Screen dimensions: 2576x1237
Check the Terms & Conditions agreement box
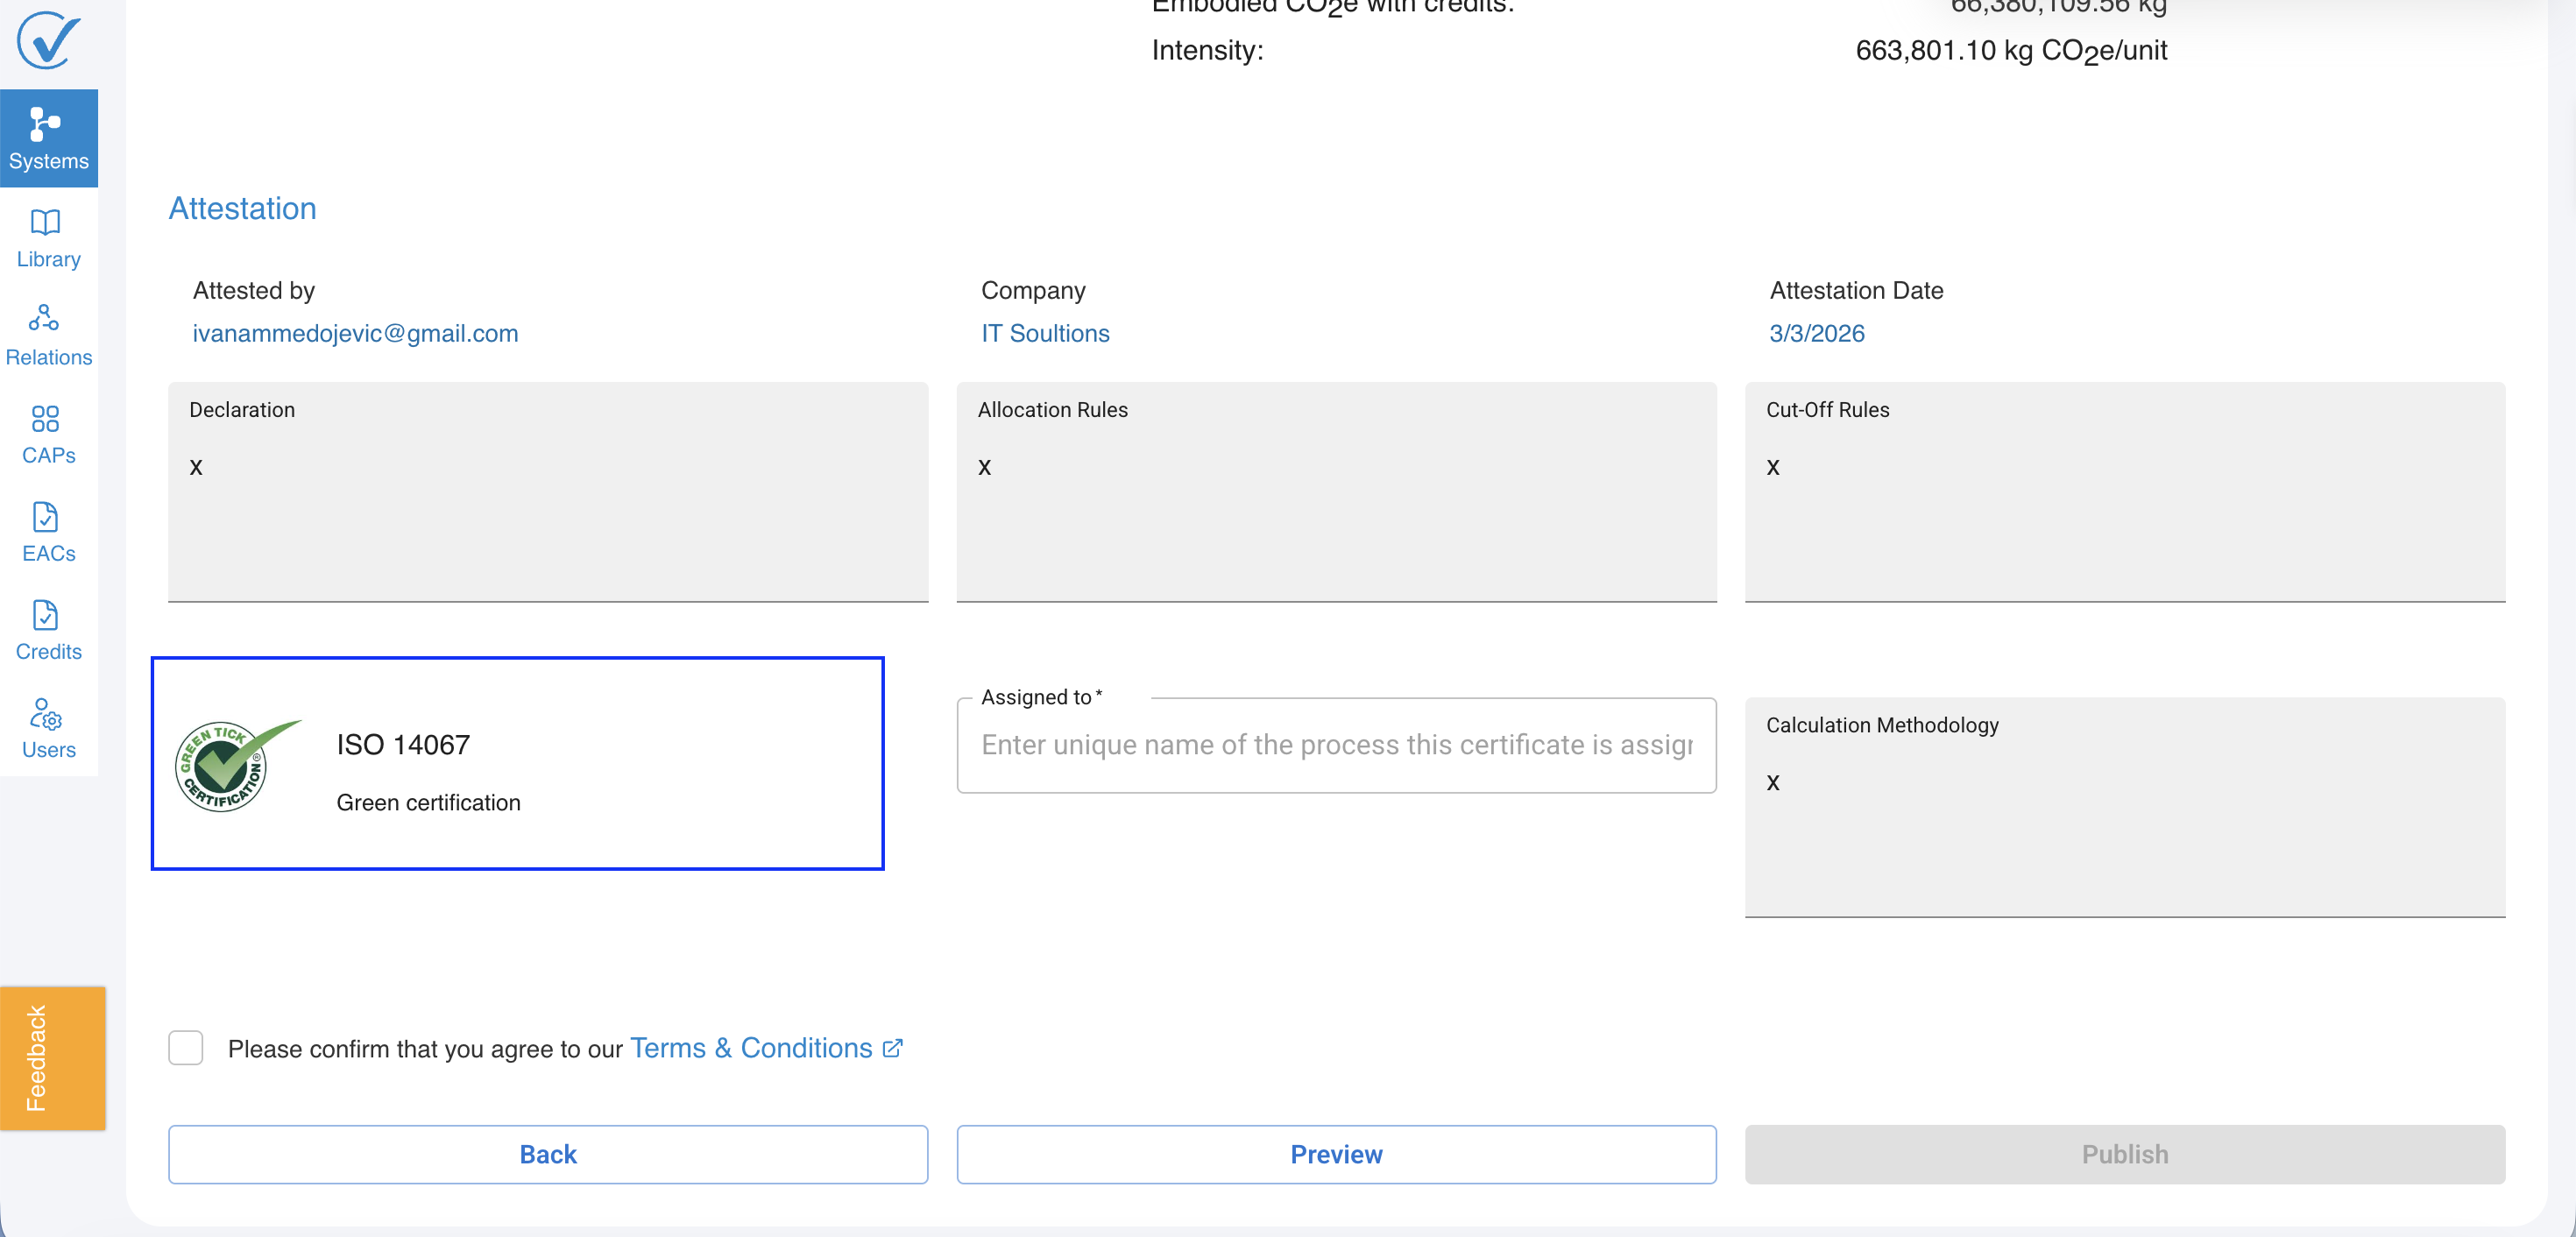pyautogui.click(x=186, y=1047)
